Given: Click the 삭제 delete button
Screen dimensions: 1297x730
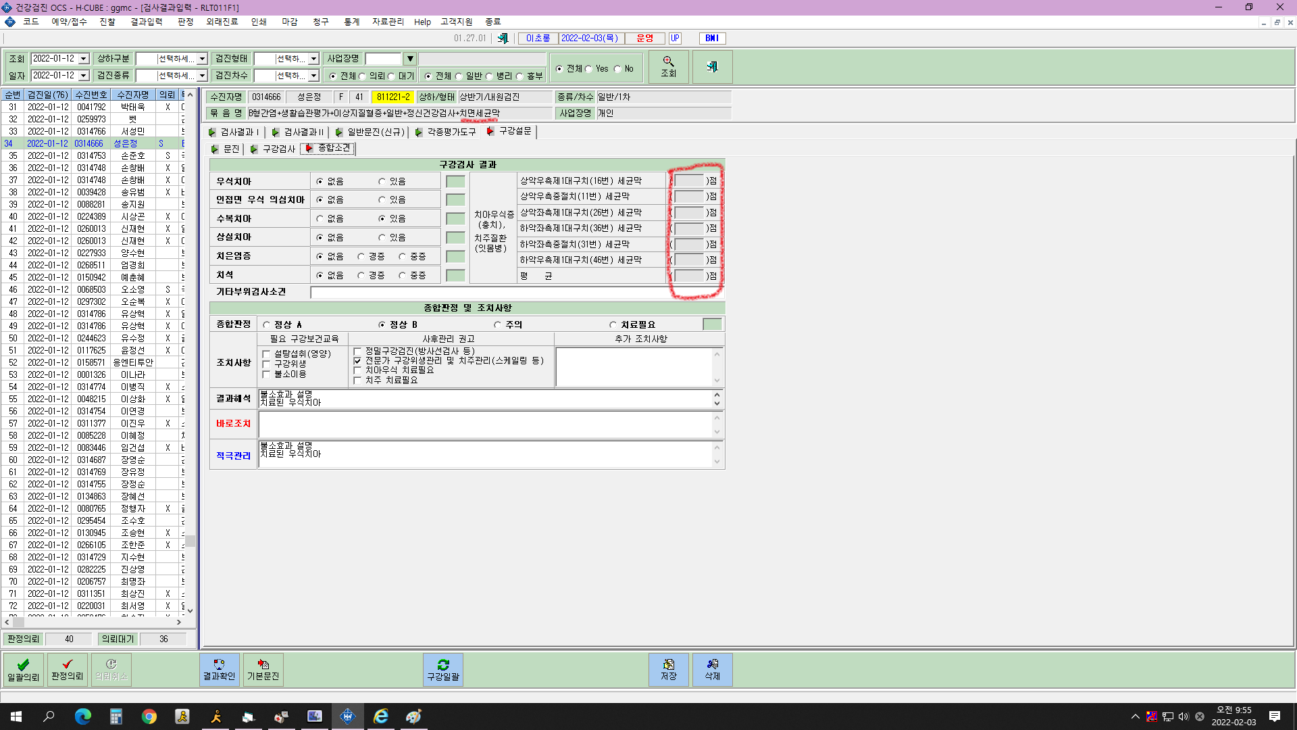Looking at the screenshot, I should [712, 669].
